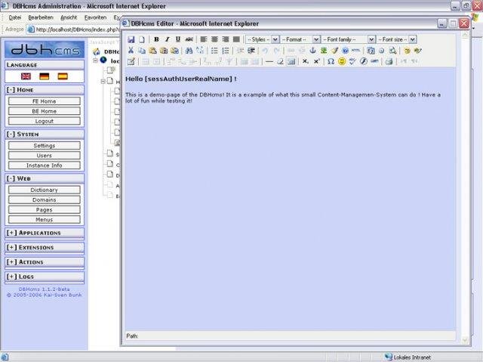This screenshot has height=362, width=483.
Task: Toggle italic formatting
Action: (x=168, y=39)
